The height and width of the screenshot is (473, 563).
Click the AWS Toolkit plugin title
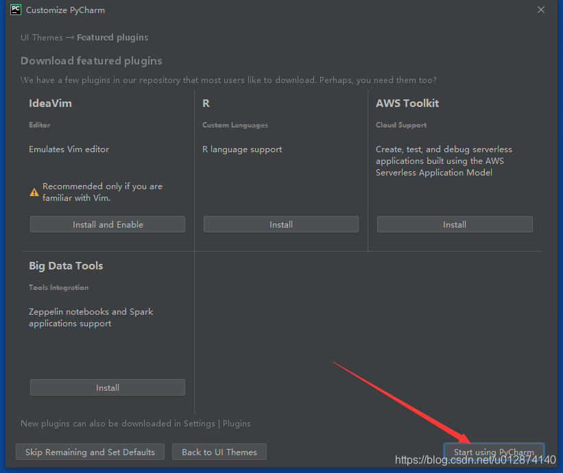(407, 104)
